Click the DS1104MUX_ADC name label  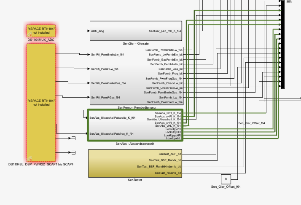tap(41, 40)
